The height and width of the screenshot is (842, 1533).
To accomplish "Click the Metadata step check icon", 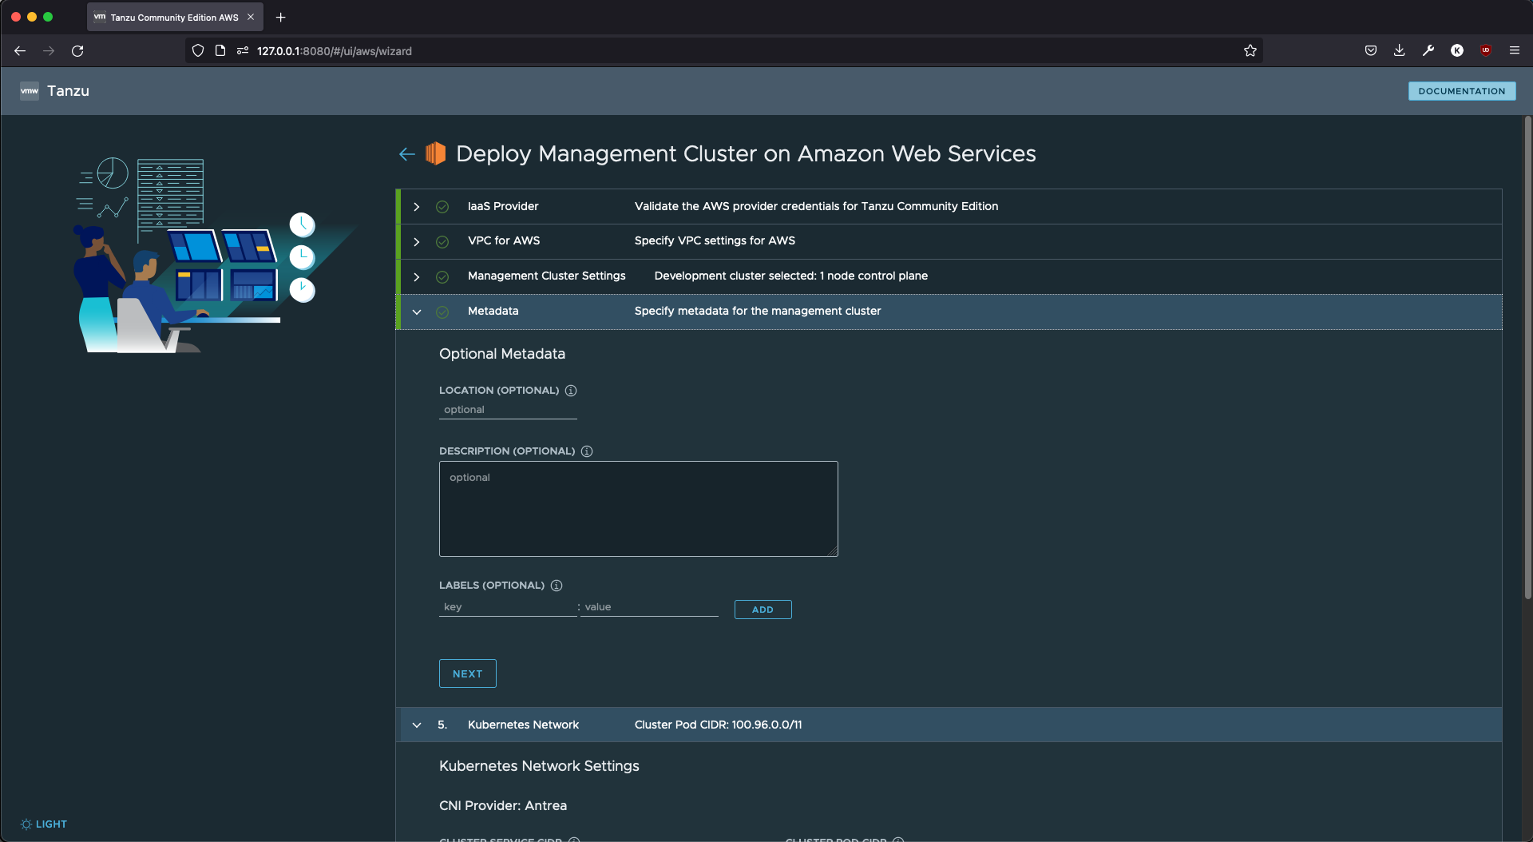I will (442, 312).
